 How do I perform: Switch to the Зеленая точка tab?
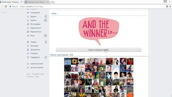37,2
